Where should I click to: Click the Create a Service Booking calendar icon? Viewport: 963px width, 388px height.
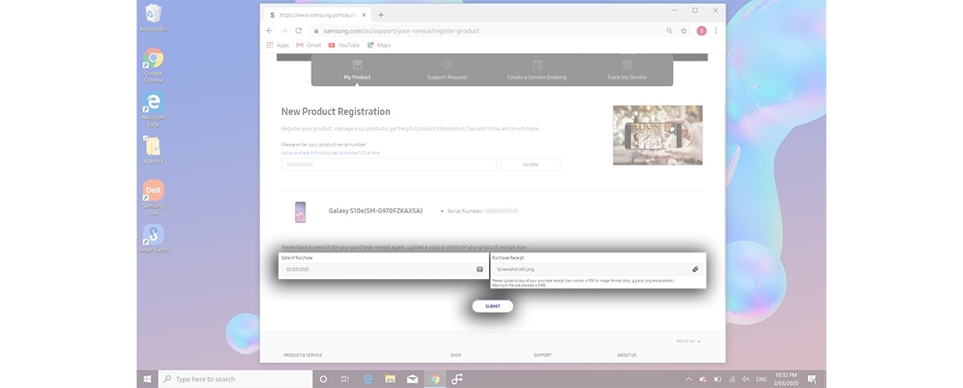click(537, 64)
